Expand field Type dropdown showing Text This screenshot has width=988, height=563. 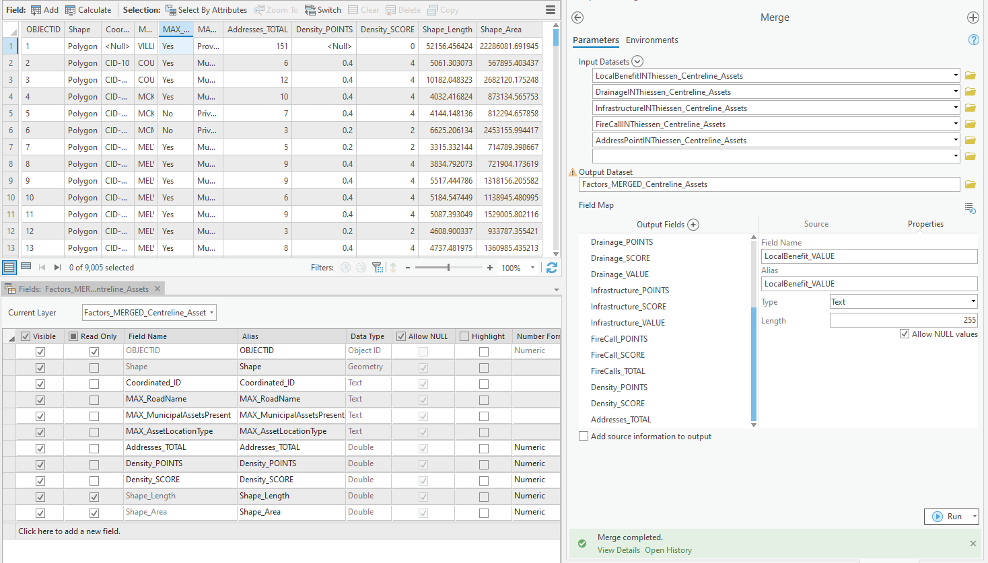(x=903, y=302)
